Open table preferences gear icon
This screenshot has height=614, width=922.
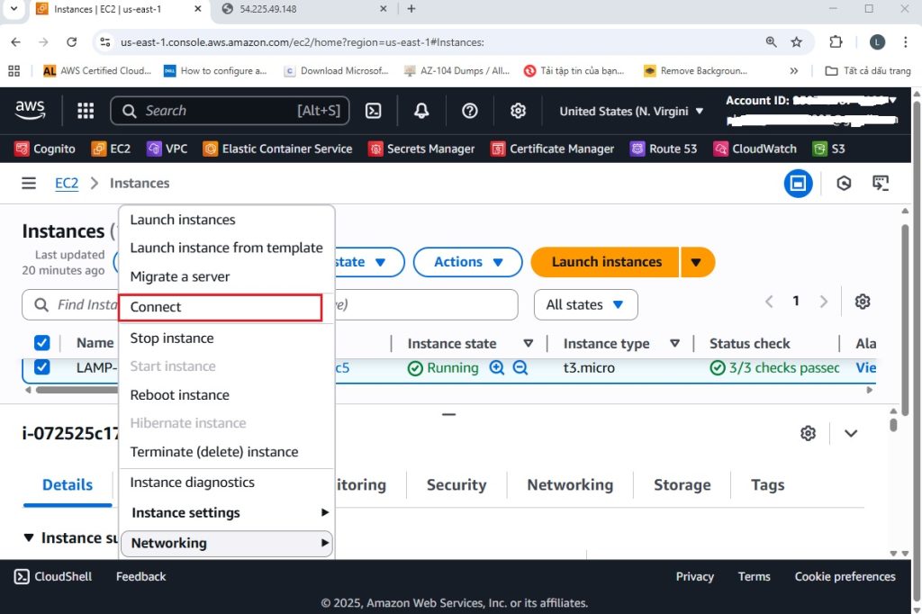863,302
